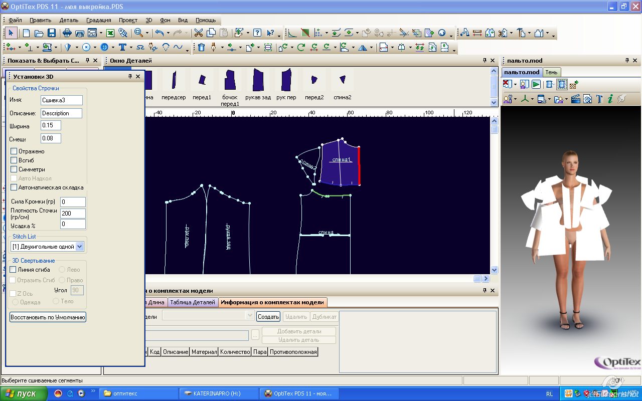
Task: Click the Undo arrow icon
Action: (x=159, y=33)
